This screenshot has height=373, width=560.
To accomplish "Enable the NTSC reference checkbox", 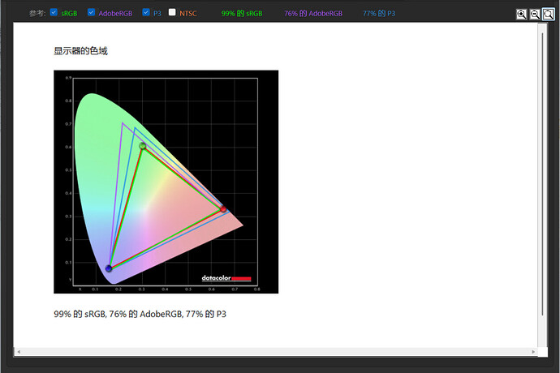I will [172, 12].
